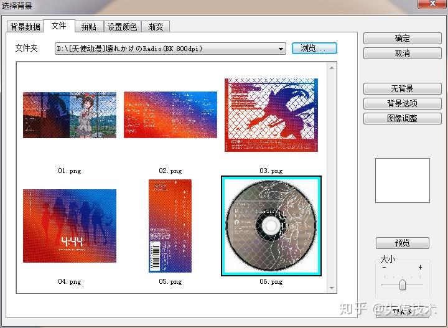The width and height of the screenshot is (448, 328).
Task: Open the 拼贴 tab
Action: pyautogui.click(x=89, y=27)
